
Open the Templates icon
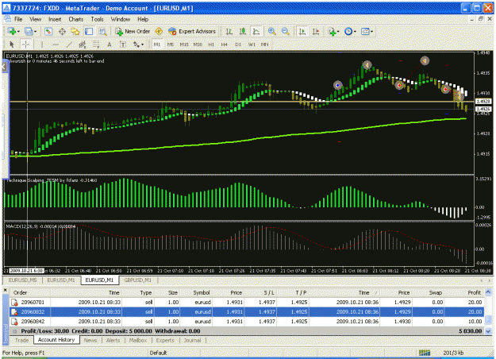click(x=365, y=31)
